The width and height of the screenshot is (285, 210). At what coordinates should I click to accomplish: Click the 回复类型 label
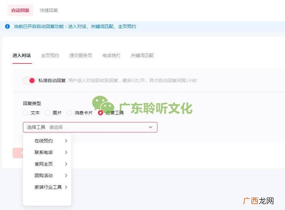(x=32, y=103)
